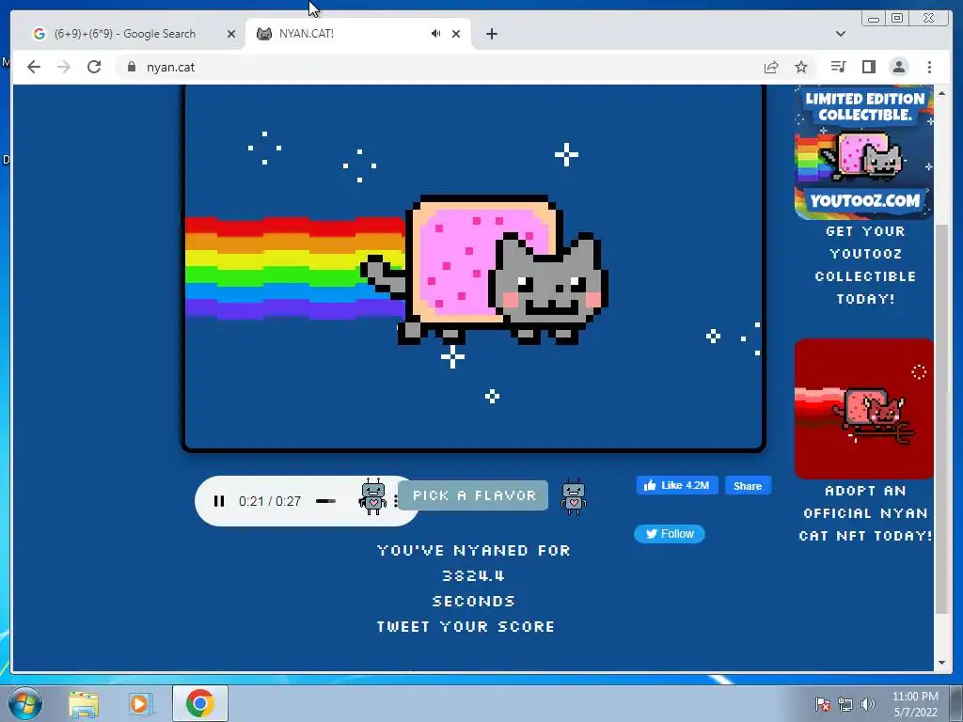
Task: Click the robot icon right of Pick a Flavor
Action: tap(573, 496)
